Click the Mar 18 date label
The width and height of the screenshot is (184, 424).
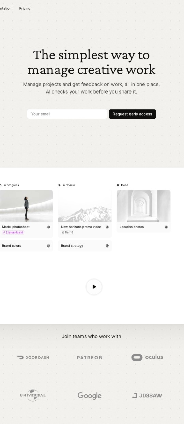(67, 232)
